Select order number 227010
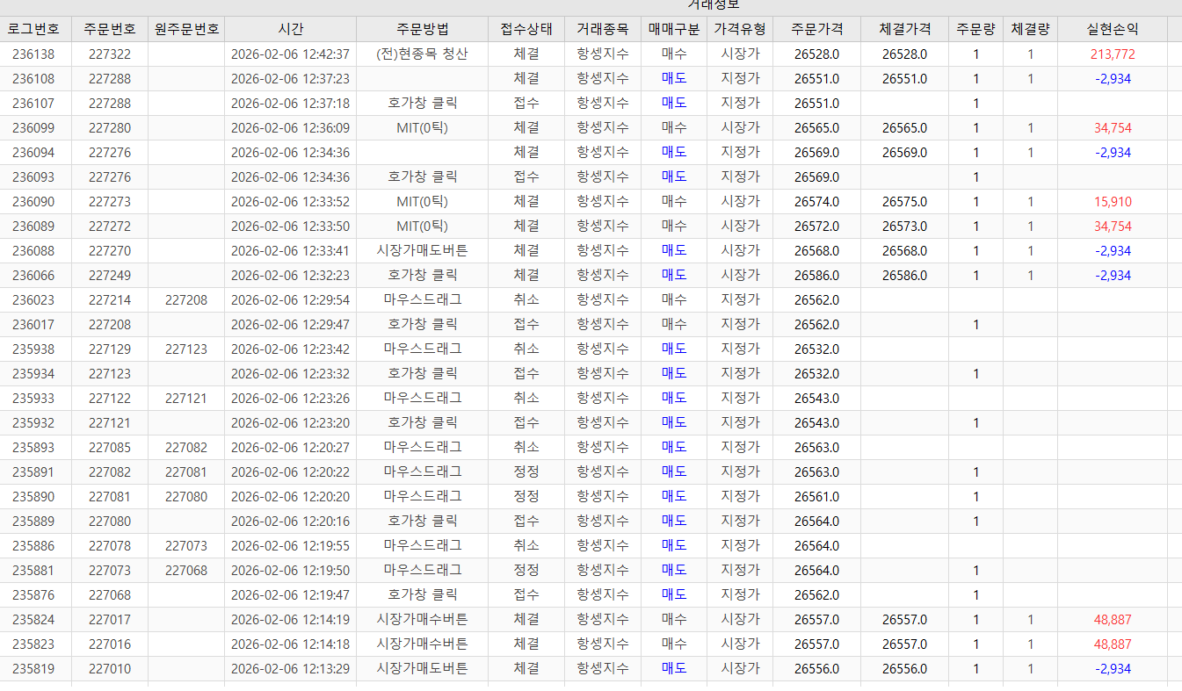This screenshot has width=1182, height=691. pos(110,668)
